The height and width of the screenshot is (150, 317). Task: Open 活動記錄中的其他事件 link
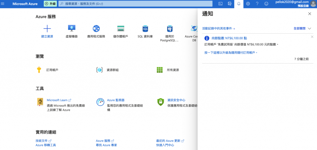pyautogui.click(x=219, y=29)
